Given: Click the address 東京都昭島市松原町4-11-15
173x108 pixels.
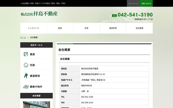Looking at the screenshot, I should (93, 74).
